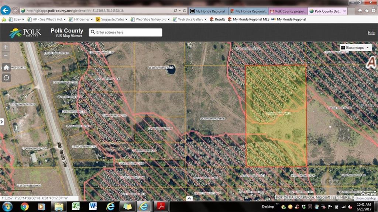Open Windows Media Player from taskbar
This screenshot has height=212, width=378.
point(41,207)
